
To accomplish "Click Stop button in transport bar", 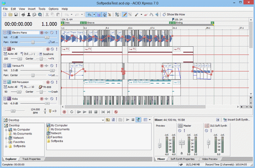I will tap(96, 112).
